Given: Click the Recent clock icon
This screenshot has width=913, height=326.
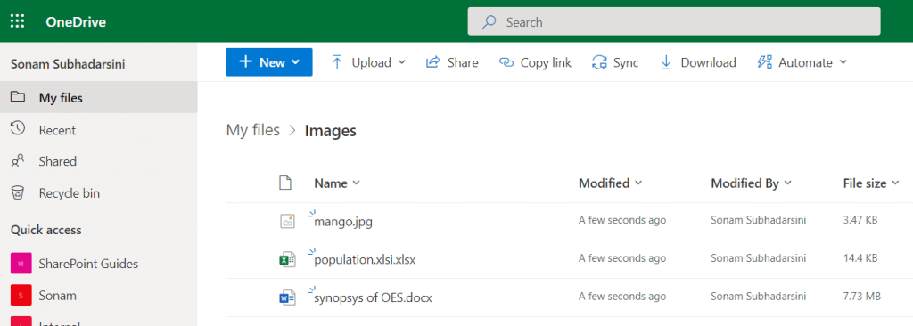Looking at the screenshot, I should click(x=18, y=128).
